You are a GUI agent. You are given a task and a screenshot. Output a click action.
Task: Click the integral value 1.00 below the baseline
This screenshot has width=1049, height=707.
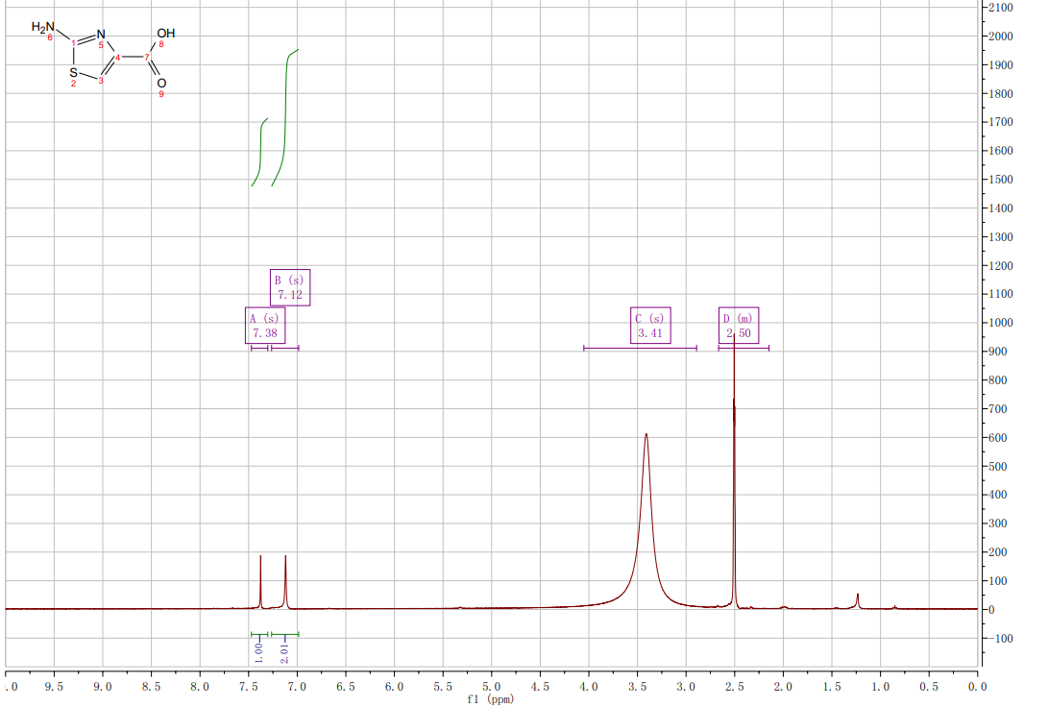(258, 652)
